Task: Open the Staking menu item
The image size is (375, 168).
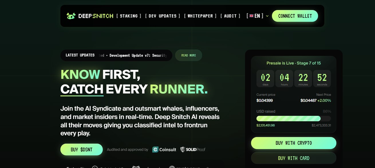Action: (x=129, y=16)
